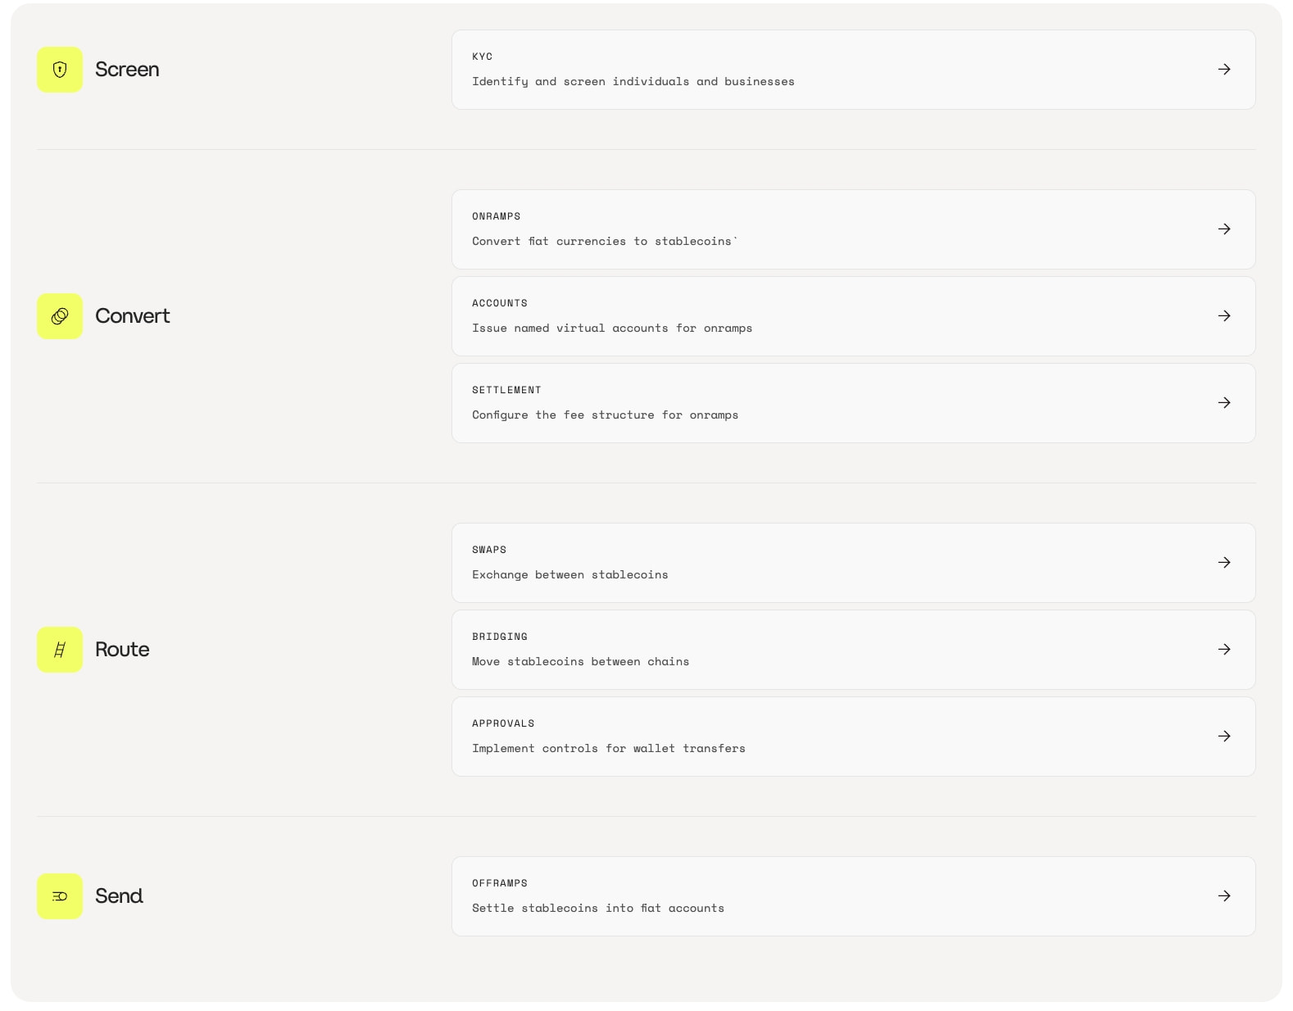Select the Convert section title
The height and width of the screenshot is (1011, 1293).
tap(132, 316)
